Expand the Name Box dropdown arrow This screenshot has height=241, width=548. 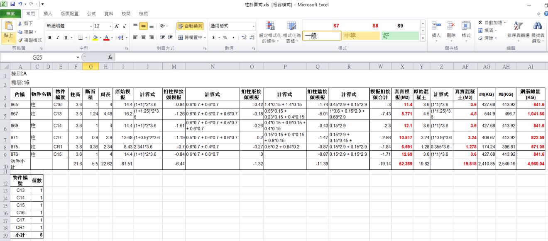(x=78, y=57)
